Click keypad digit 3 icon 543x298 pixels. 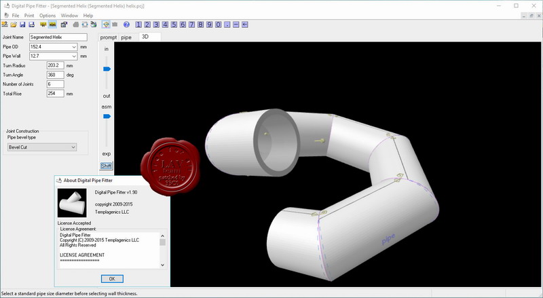(156, 24)
